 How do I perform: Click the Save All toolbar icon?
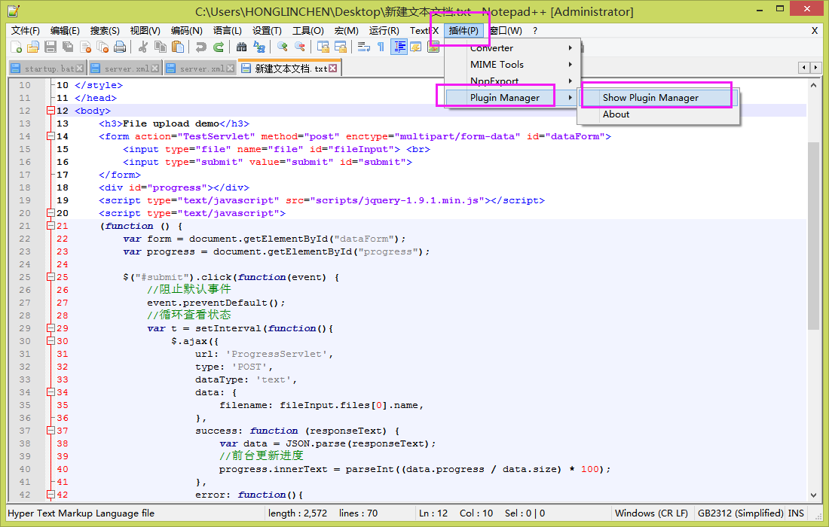point(68,47)
